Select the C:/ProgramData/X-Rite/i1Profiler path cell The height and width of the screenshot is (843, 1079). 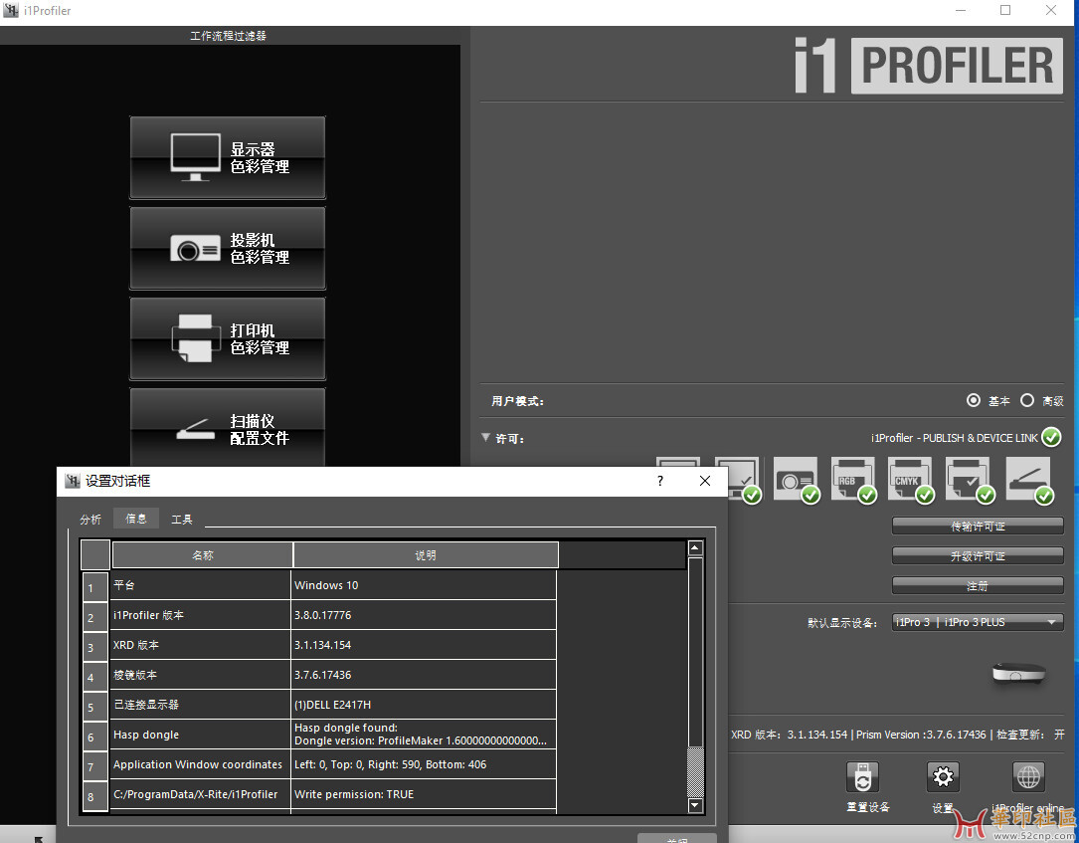tap(200, 794)
